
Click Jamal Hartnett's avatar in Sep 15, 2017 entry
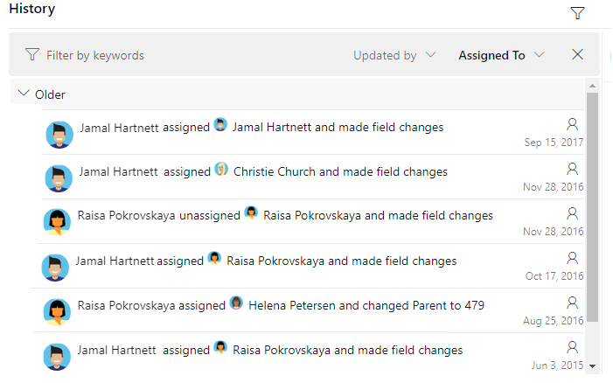coord(59,134)
